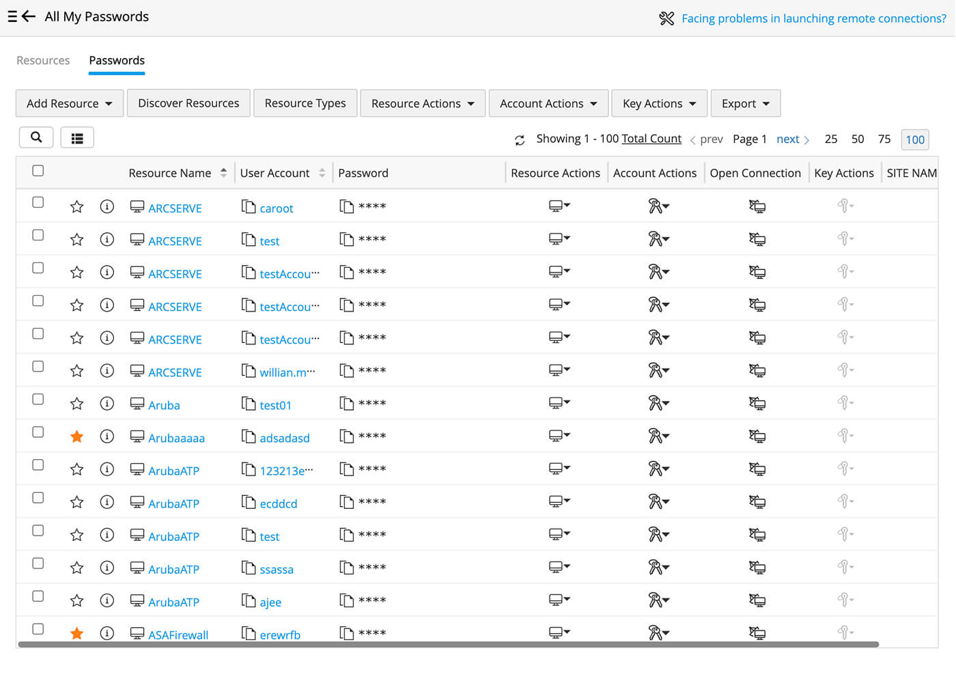Open the Arubaaaaa resource link
This screenshot has width=956, height=679.
(176, 438)
